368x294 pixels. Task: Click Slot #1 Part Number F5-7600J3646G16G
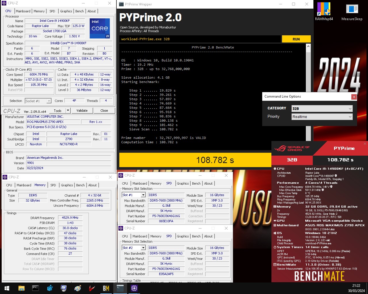point(166,216)
